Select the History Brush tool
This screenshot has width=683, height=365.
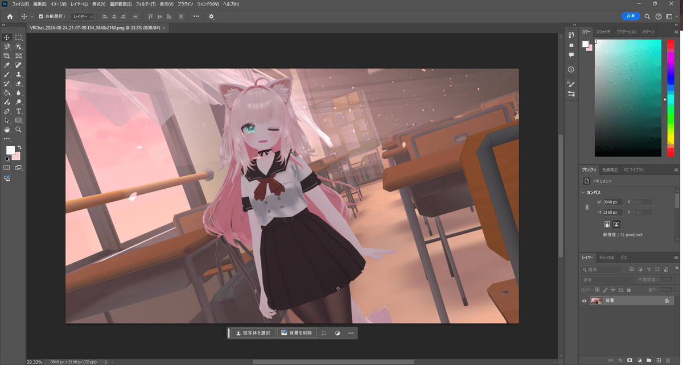7,84
